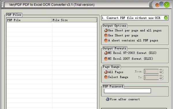Sort by the File Size column header
The image size is (173, 109).
(x=74, y=20)
